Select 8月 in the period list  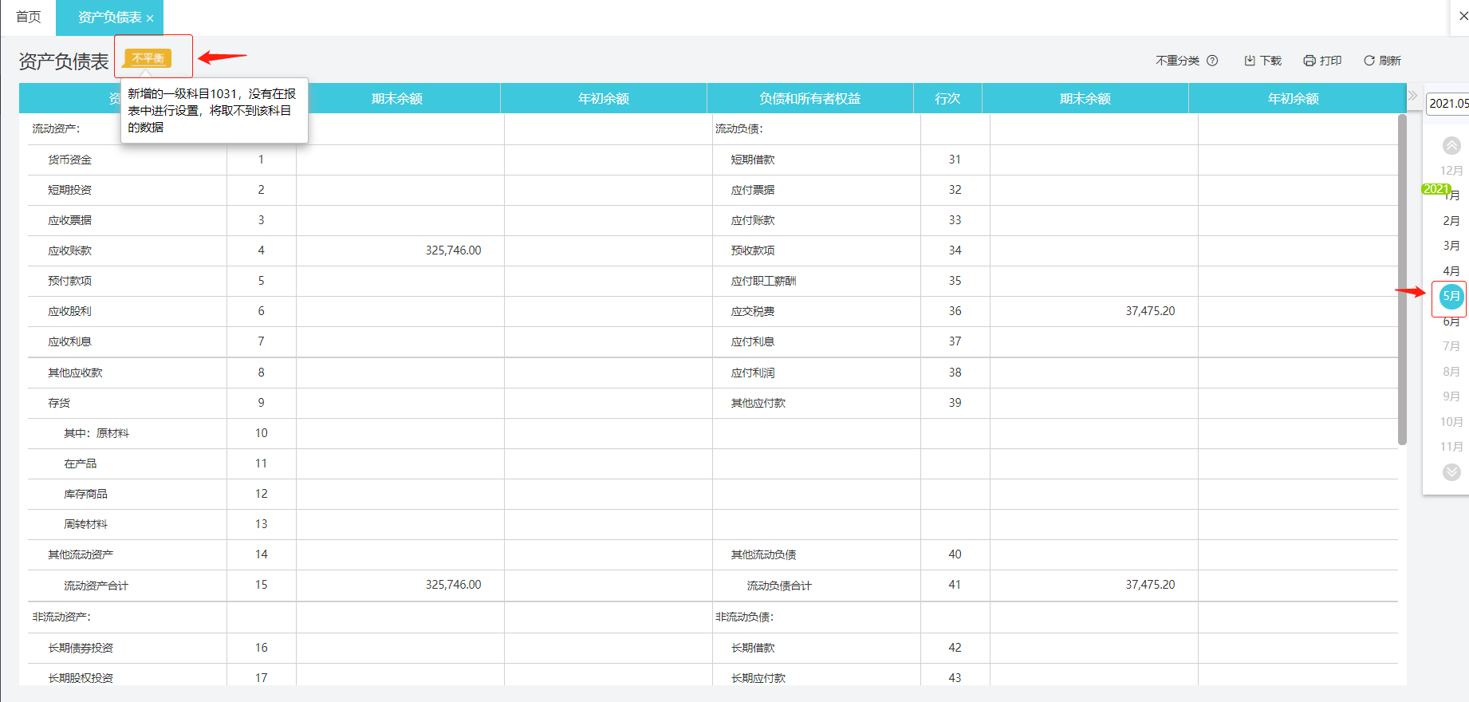(1451, 372)
